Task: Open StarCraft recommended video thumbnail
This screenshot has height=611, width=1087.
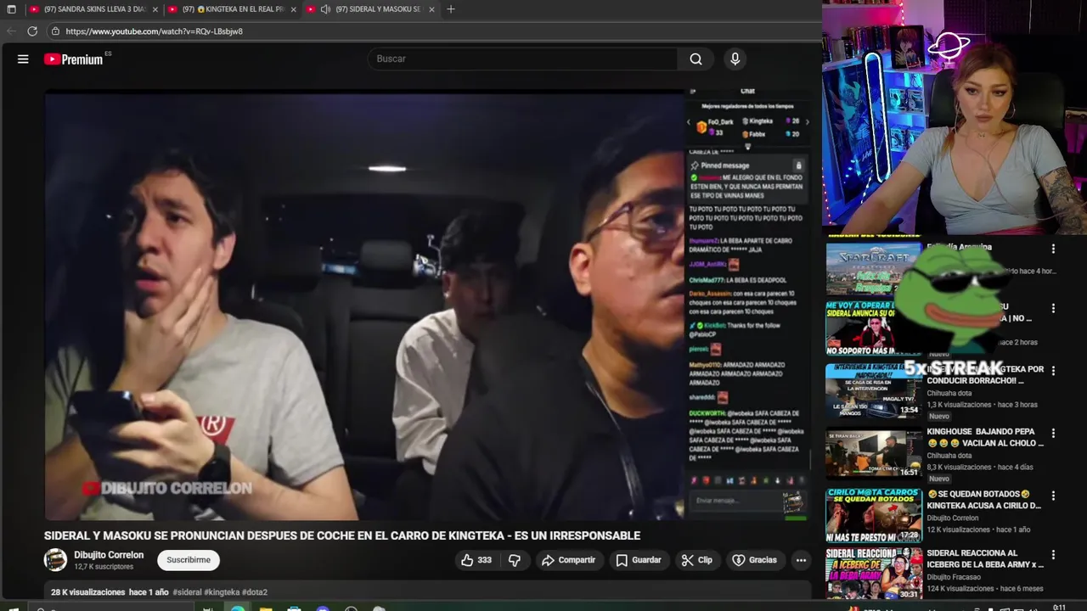Action: (873, 268)
